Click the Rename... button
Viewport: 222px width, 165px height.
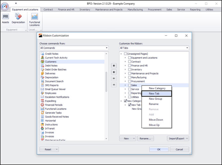[x=146, y=138]
